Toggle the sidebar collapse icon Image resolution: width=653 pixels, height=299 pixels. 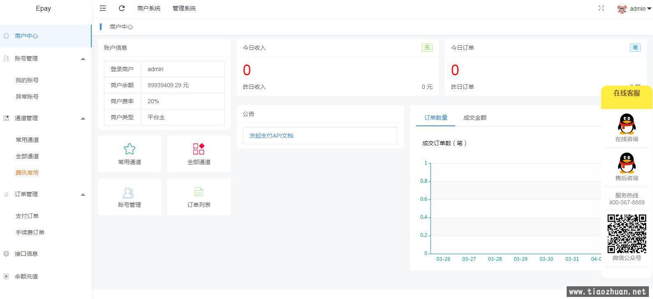[103, 8]
